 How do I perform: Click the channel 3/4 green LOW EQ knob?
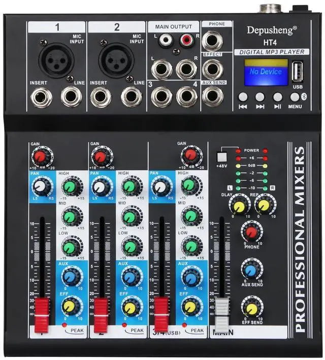[x=189, y=246]
